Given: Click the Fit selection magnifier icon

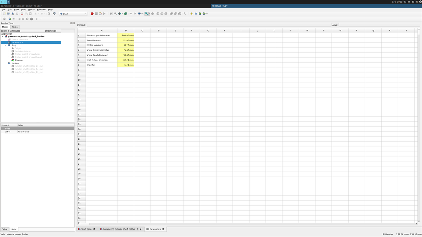Looking at the screenshot, I should 115,14.
